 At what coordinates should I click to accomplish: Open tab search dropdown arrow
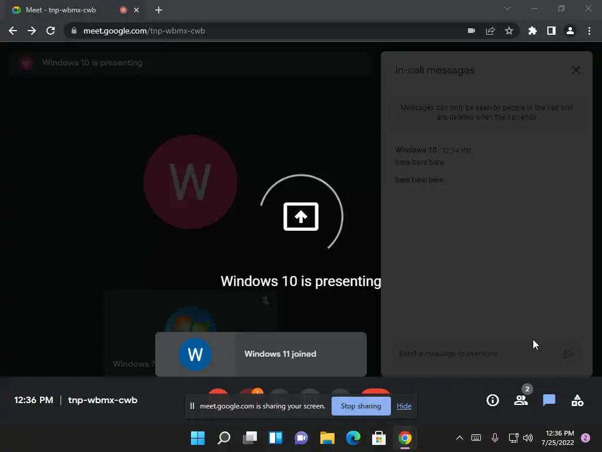pyautogui.click(x=507, y=8)
